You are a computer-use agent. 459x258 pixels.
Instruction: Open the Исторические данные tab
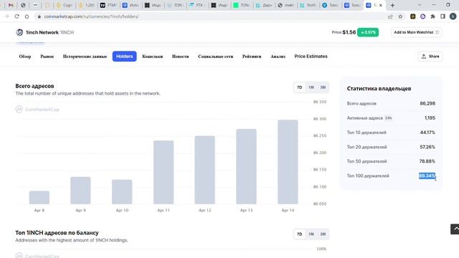[85, 56]
